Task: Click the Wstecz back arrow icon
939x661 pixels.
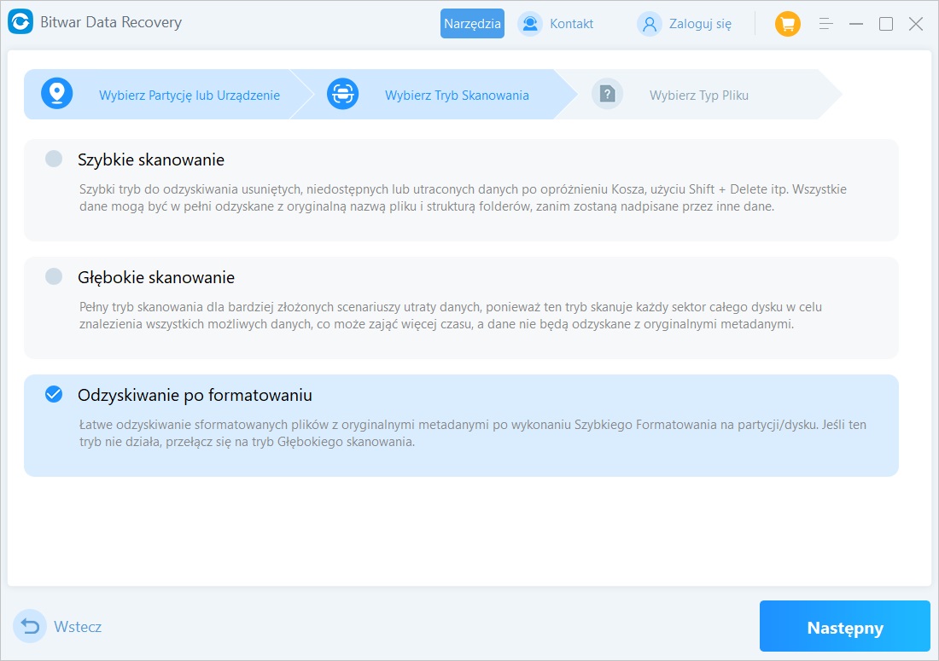Action: pyautogui.click(x=31, y=627)
